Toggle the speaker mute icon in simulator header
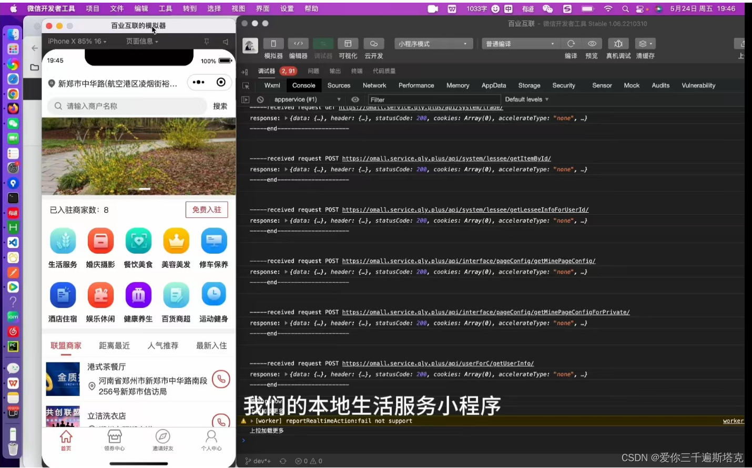The image size is (752, 468). click(225, 41)
